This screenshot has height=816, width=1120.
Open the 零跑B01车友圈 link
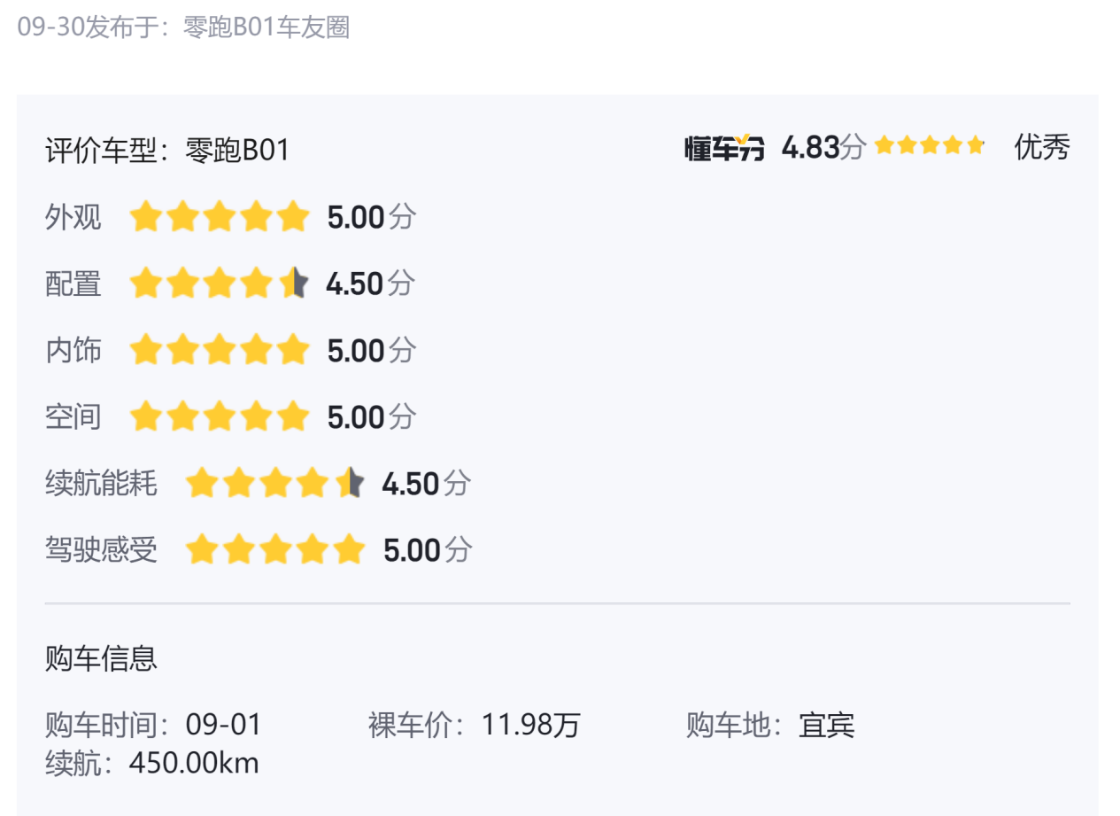[266, 27]
